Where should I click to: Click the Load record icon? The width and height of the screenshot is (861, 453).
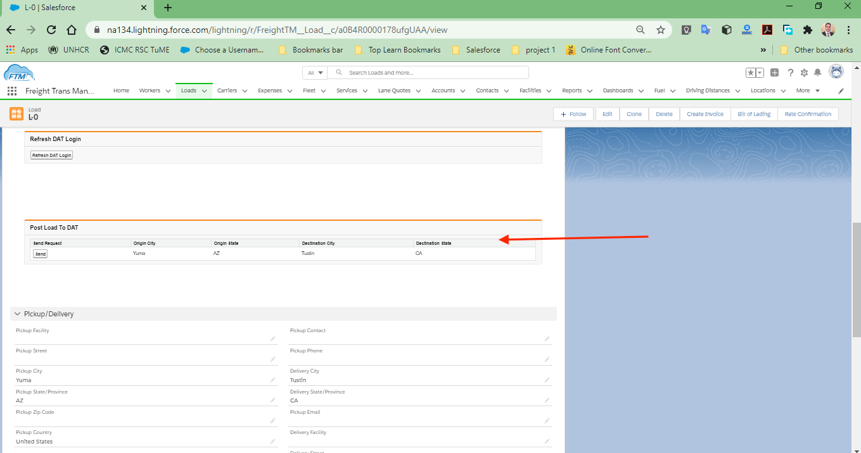tap(16, 114)
